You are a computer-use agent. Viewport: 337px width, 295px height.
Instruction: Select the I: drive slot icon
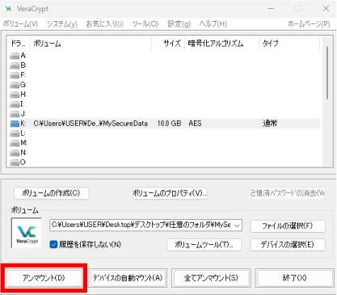15,104
